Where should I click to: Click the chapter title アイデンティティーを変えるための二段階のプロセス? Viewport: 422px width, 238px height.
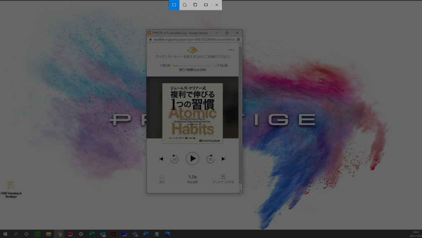click(192, 57)
